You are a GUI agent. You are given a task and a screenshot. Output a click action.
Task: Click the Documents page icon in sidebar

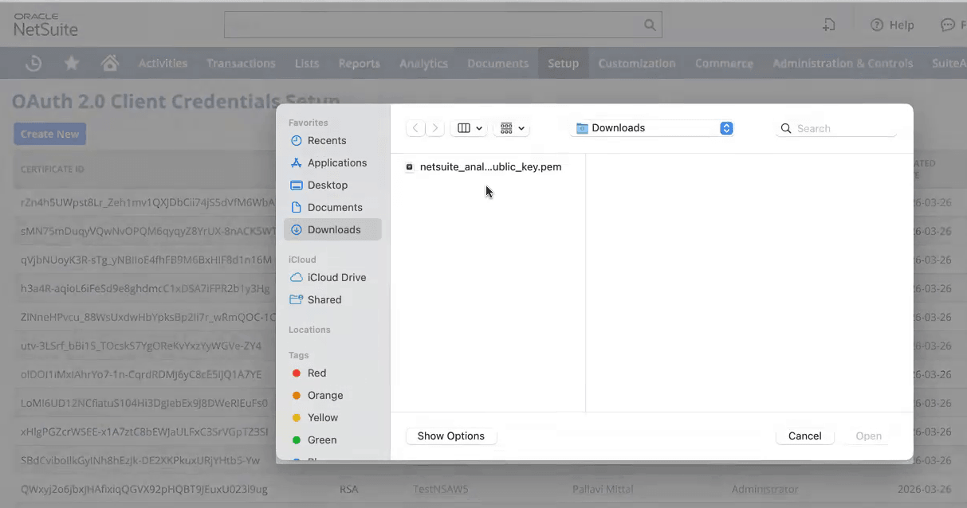[297, 207]
